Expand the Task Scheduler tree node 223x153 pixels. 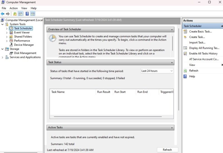point(7,29)
